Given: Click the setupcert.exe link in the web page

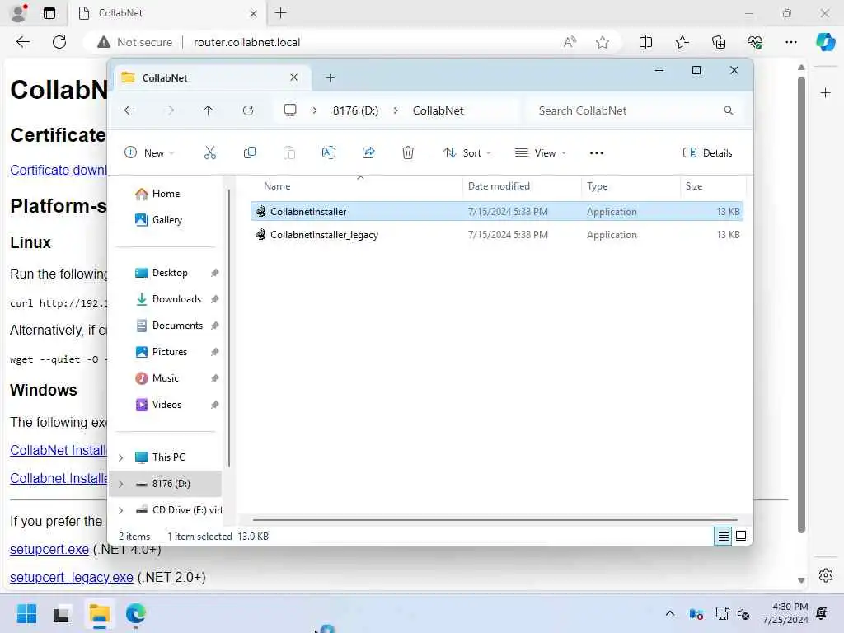Looking at the screenshot, I should [49, 549].
